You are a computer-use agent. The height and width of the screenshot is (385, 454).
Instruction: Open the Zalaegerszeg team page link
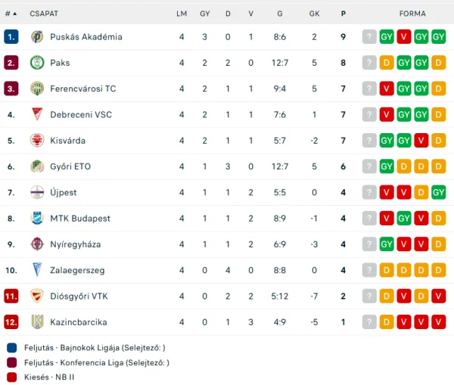tap(77, 270)
